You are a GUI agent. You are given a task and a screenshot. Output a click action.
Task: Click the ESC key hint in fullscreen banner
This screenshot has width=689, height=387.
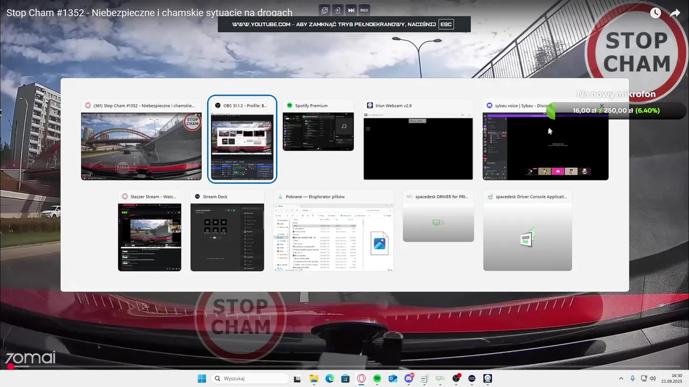tap(446, 24)
